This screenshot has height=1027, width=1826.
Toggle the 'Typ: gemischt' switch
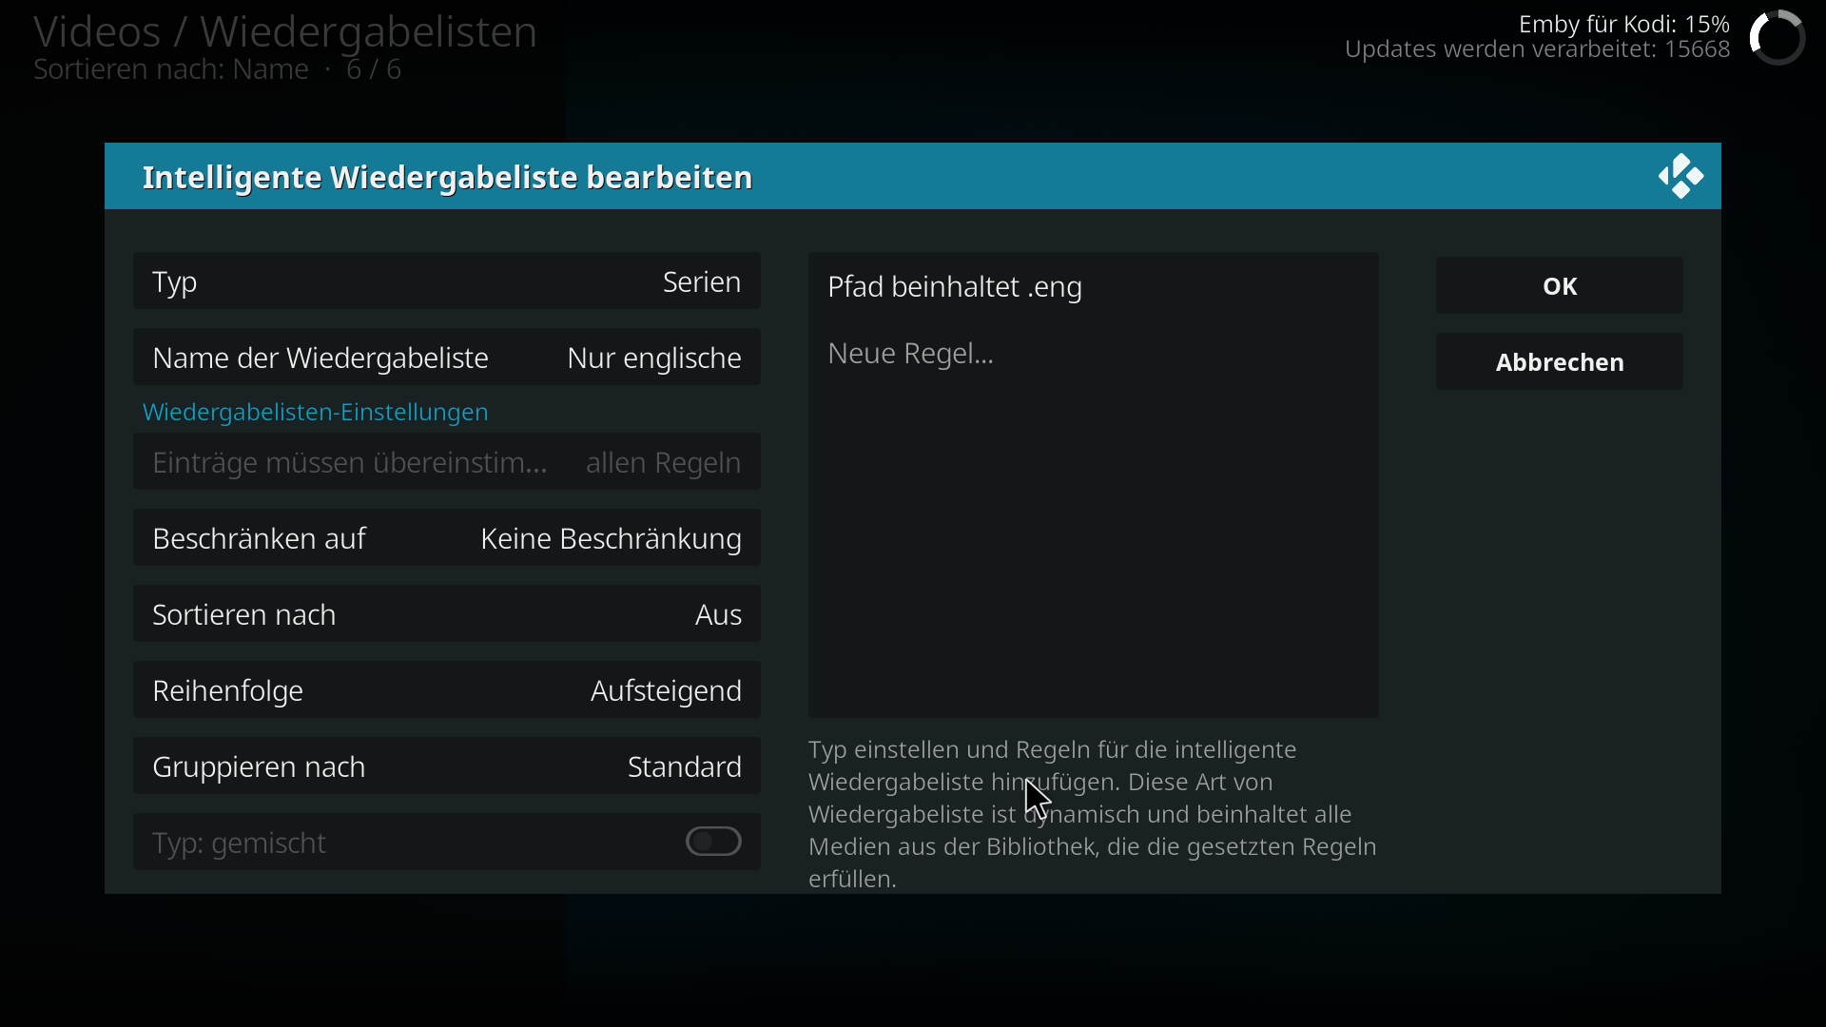coord(713,842)
